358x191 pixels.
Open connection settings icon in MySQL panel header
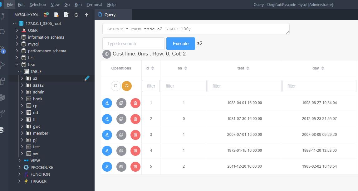pos(46,15)
